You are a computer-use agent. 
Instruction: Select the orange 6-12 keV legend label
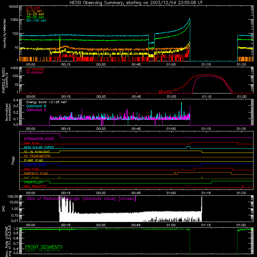(x=34, y=11)
